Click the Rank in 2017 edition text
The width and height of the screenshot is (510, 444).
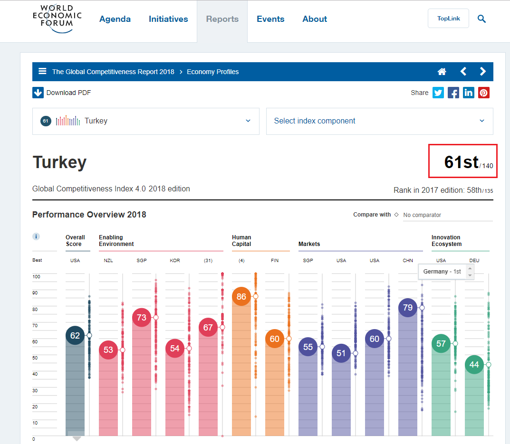pos(443,190)
